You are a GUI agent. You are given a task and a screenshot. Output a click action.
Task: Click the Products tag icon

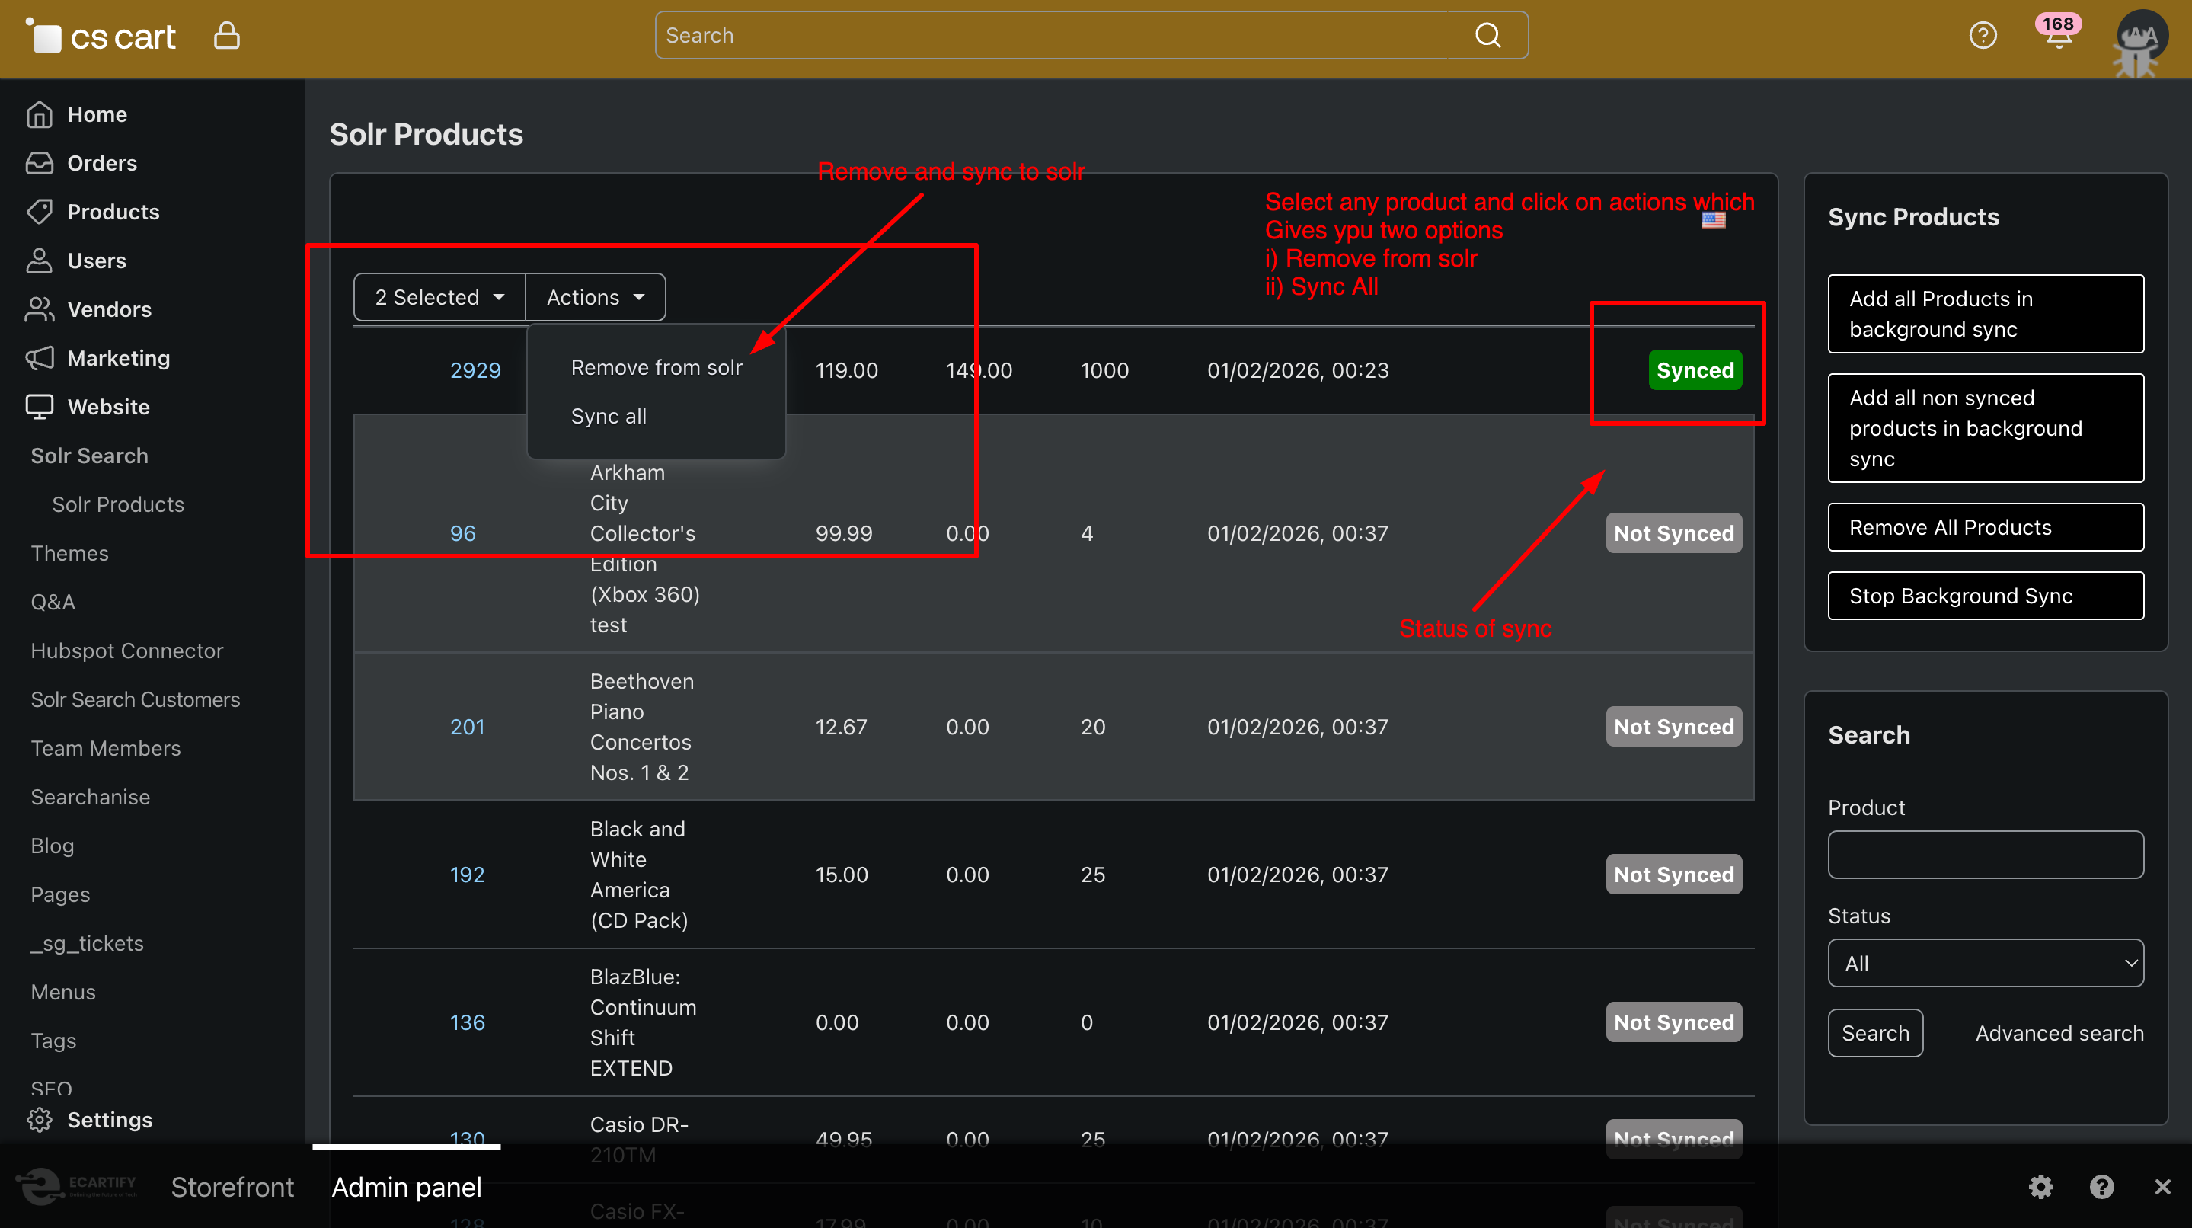[39, 211]
